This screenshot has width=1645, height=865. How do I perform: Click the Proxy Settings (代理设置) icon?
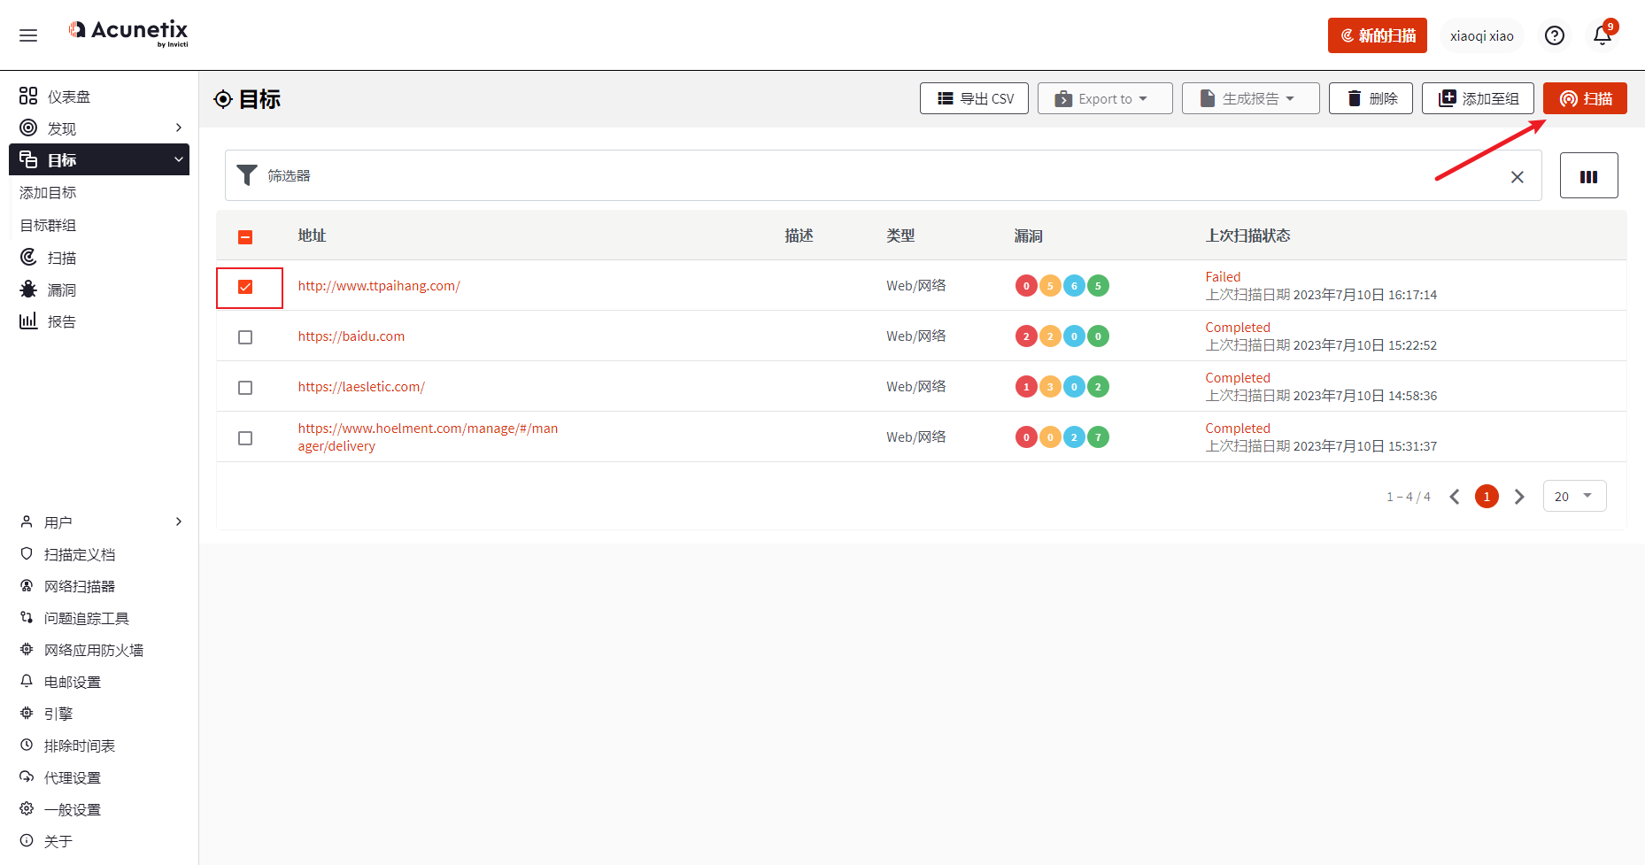click(x=27, y=776)
